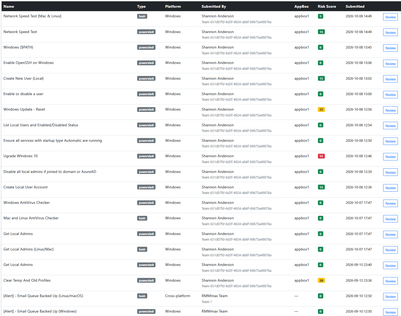The width and height of the screenshot is (401, 316).
Task: Click the yellow 25 risk score badge
Action: (321, 110)
